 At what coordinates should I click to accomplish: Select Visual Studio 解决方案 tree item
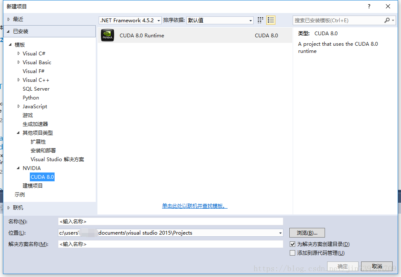point(57,159)
